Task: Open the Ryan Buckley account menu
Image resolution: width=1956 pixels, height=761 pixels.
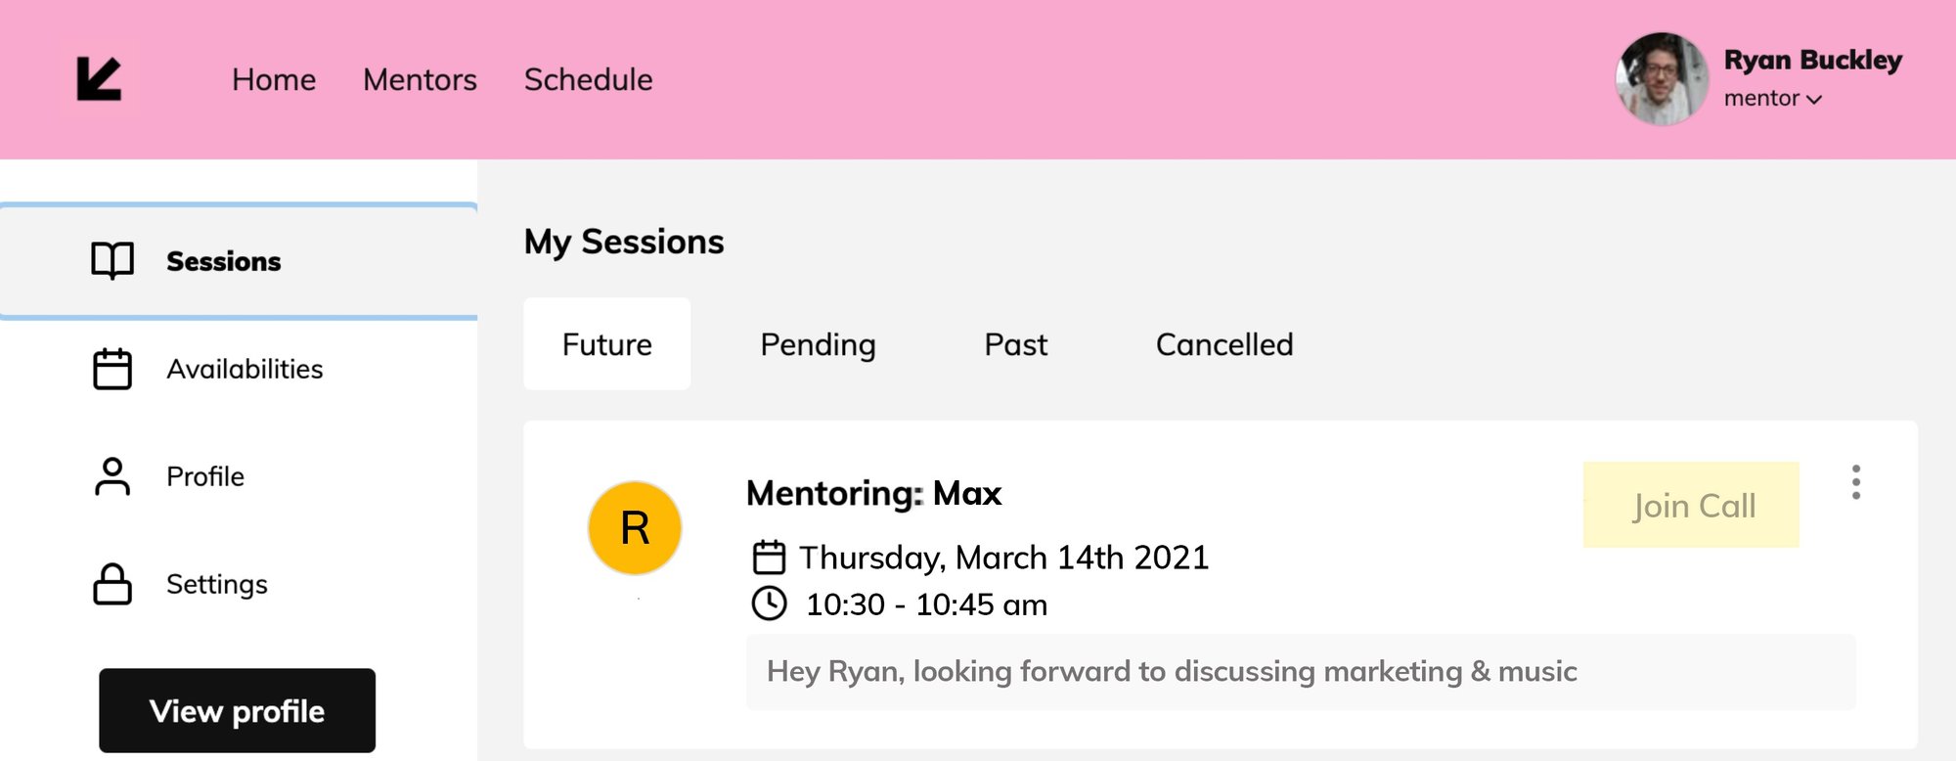Action: (x=1811, y=61)
